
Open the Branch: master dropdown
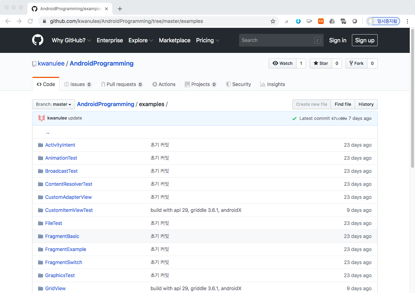[x=54, y=104]
